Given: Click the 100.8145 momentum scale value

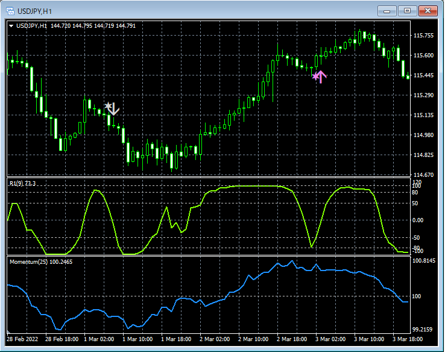Looking at the screenshot, I should 424,261.
